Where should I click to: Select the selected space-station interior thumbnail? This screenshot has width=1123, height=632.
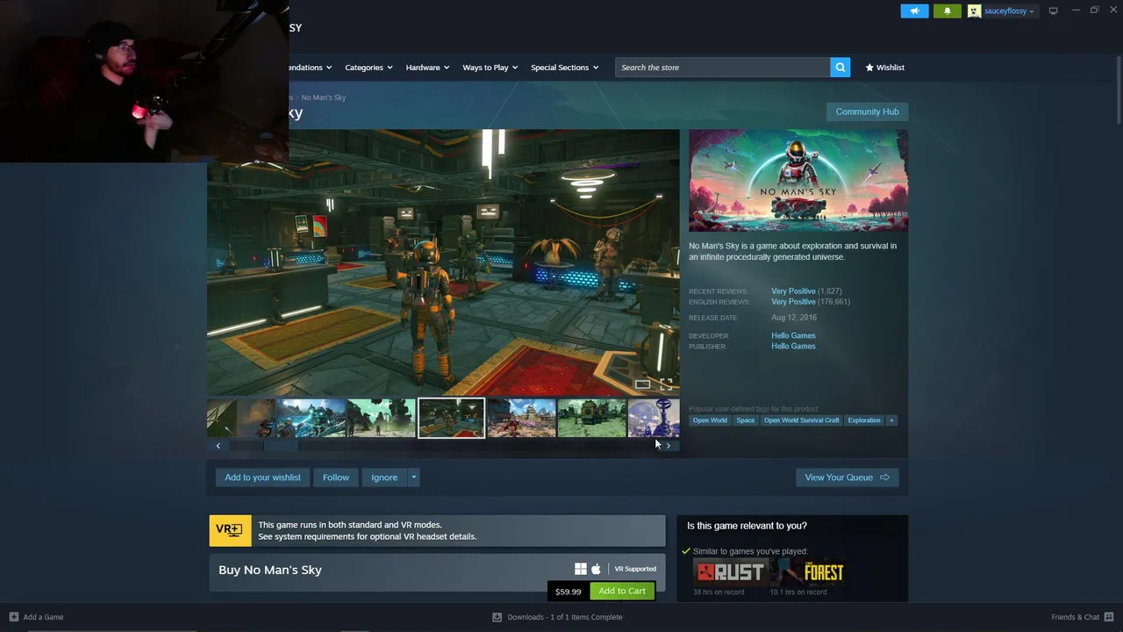tap(451, 418)
